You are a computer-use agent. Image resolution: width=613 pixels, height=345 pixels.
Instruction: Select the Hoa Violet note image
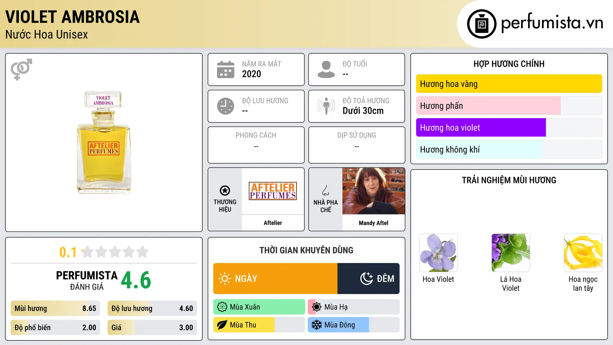click(x=438, y=253)
